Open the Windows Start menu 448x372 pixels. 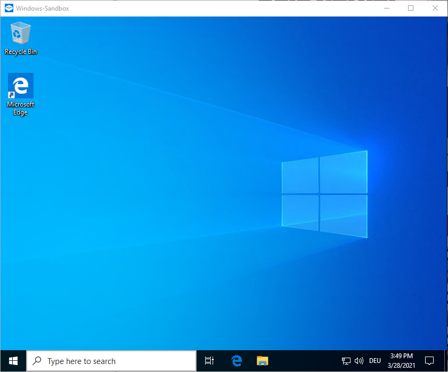click(x=13, y=361)
